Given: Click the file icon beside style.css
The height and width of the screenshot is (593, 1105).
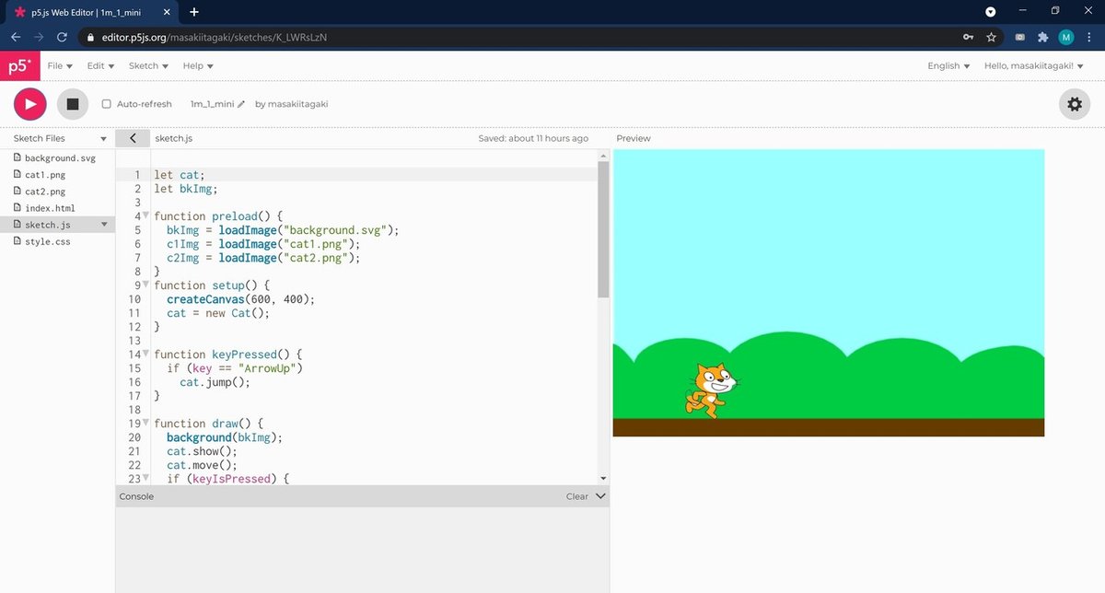Looking at the screenshot, I should coord(17,241).
